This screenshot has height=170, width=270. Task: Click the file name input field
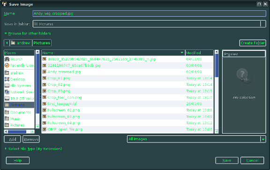coord(149,14)
